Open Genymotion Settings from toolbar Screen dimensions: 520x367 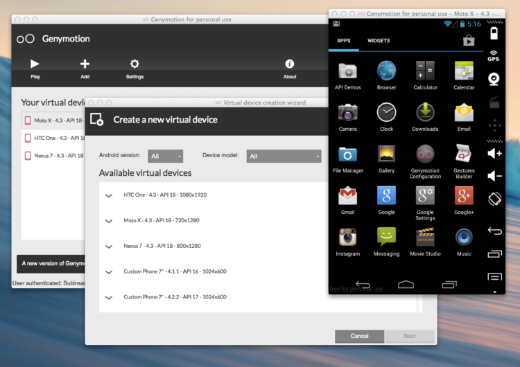(x=135, y=69)
